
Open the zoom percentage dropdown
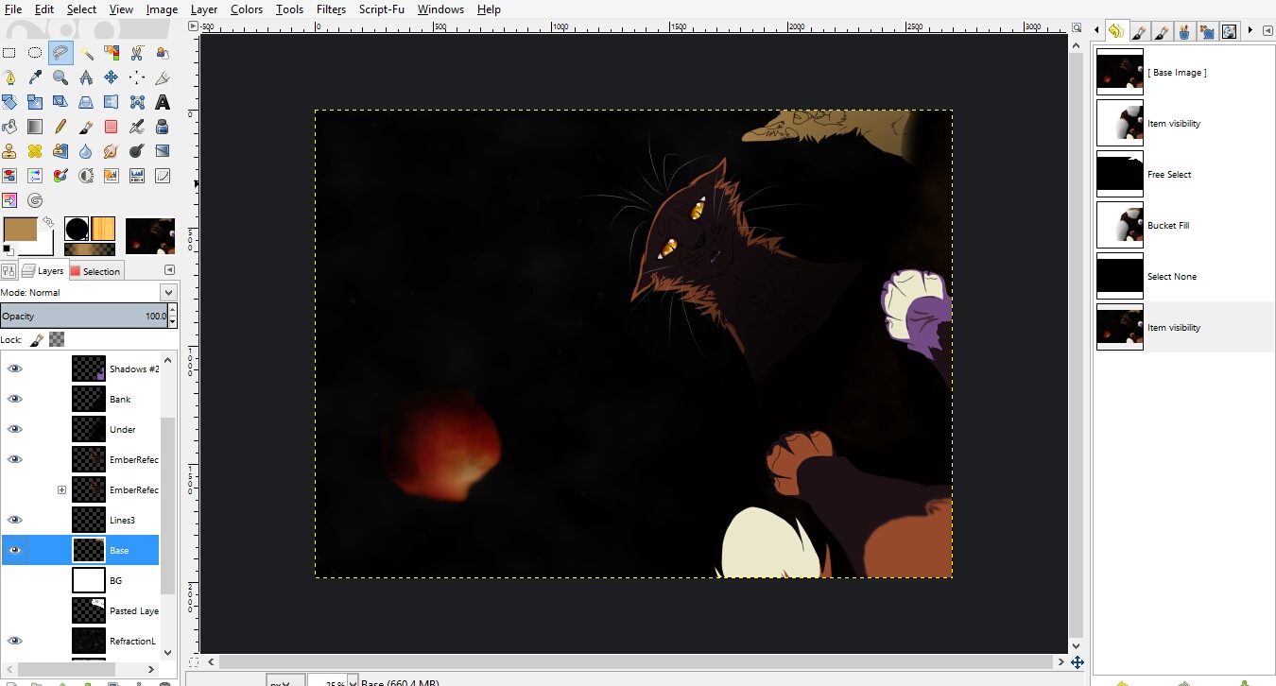point(353,680)
